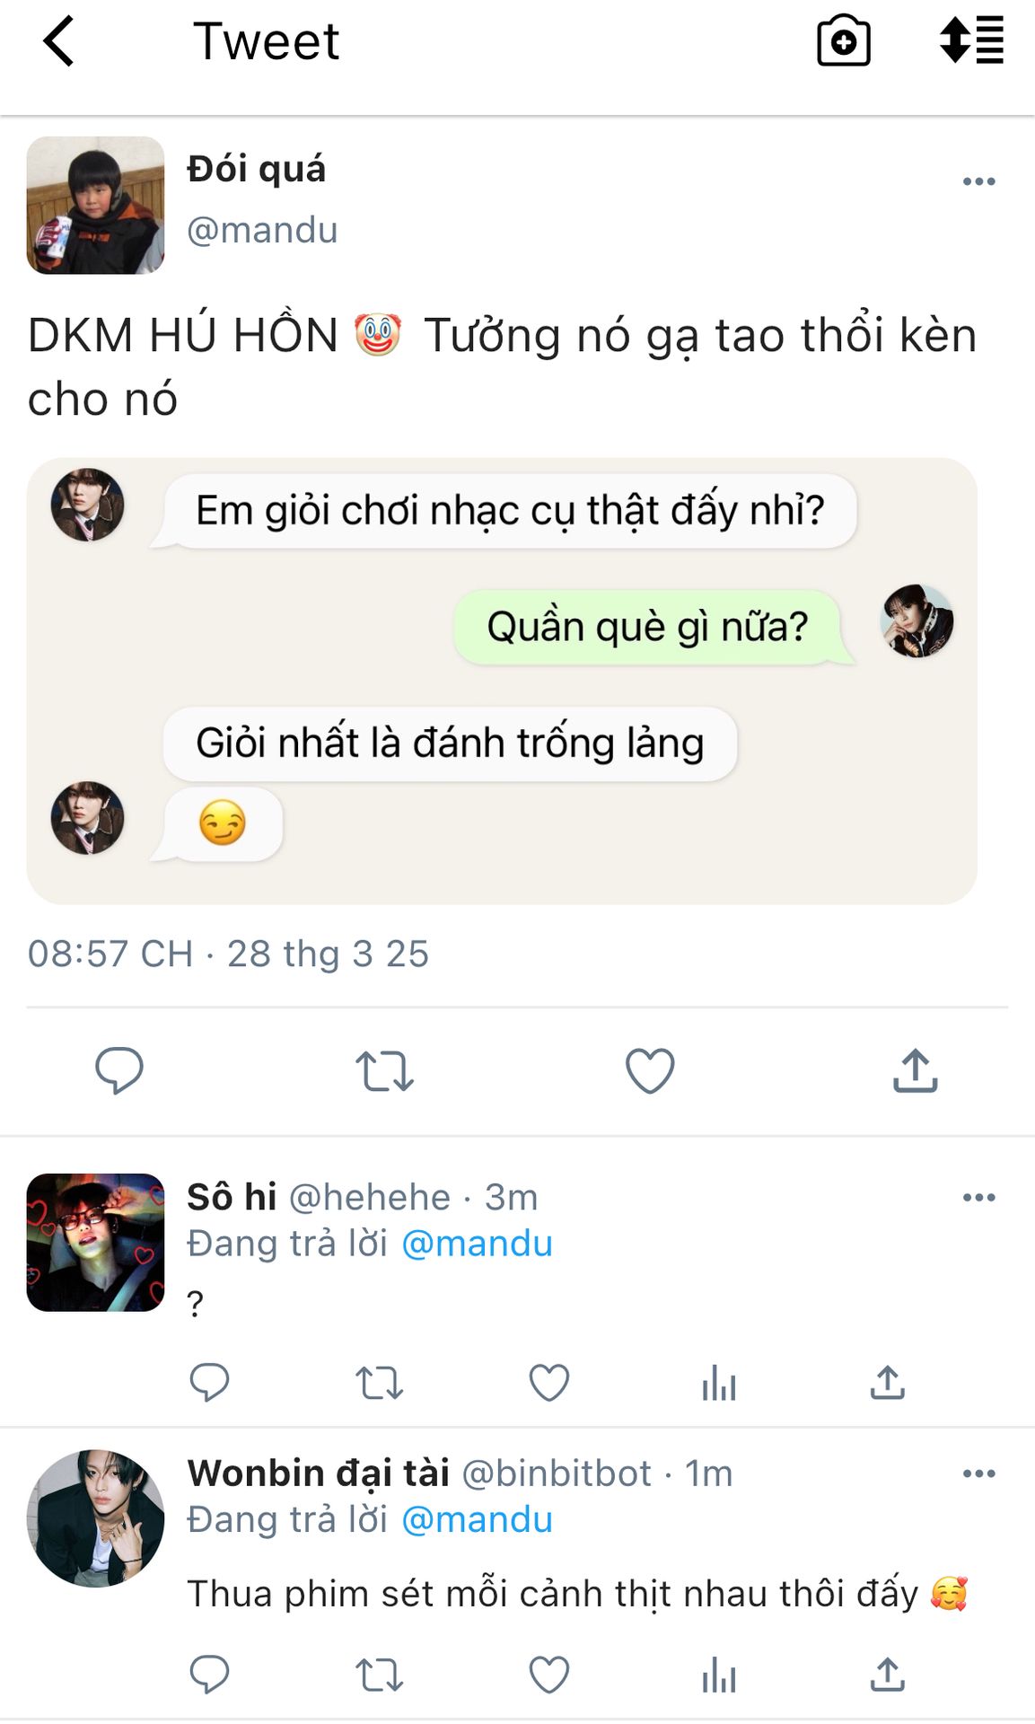Image resolution: width=1035 pixels, height=1724 pixels.
Task: Retweet Wonbin đại tài's reply
Action: (379, 1675)
